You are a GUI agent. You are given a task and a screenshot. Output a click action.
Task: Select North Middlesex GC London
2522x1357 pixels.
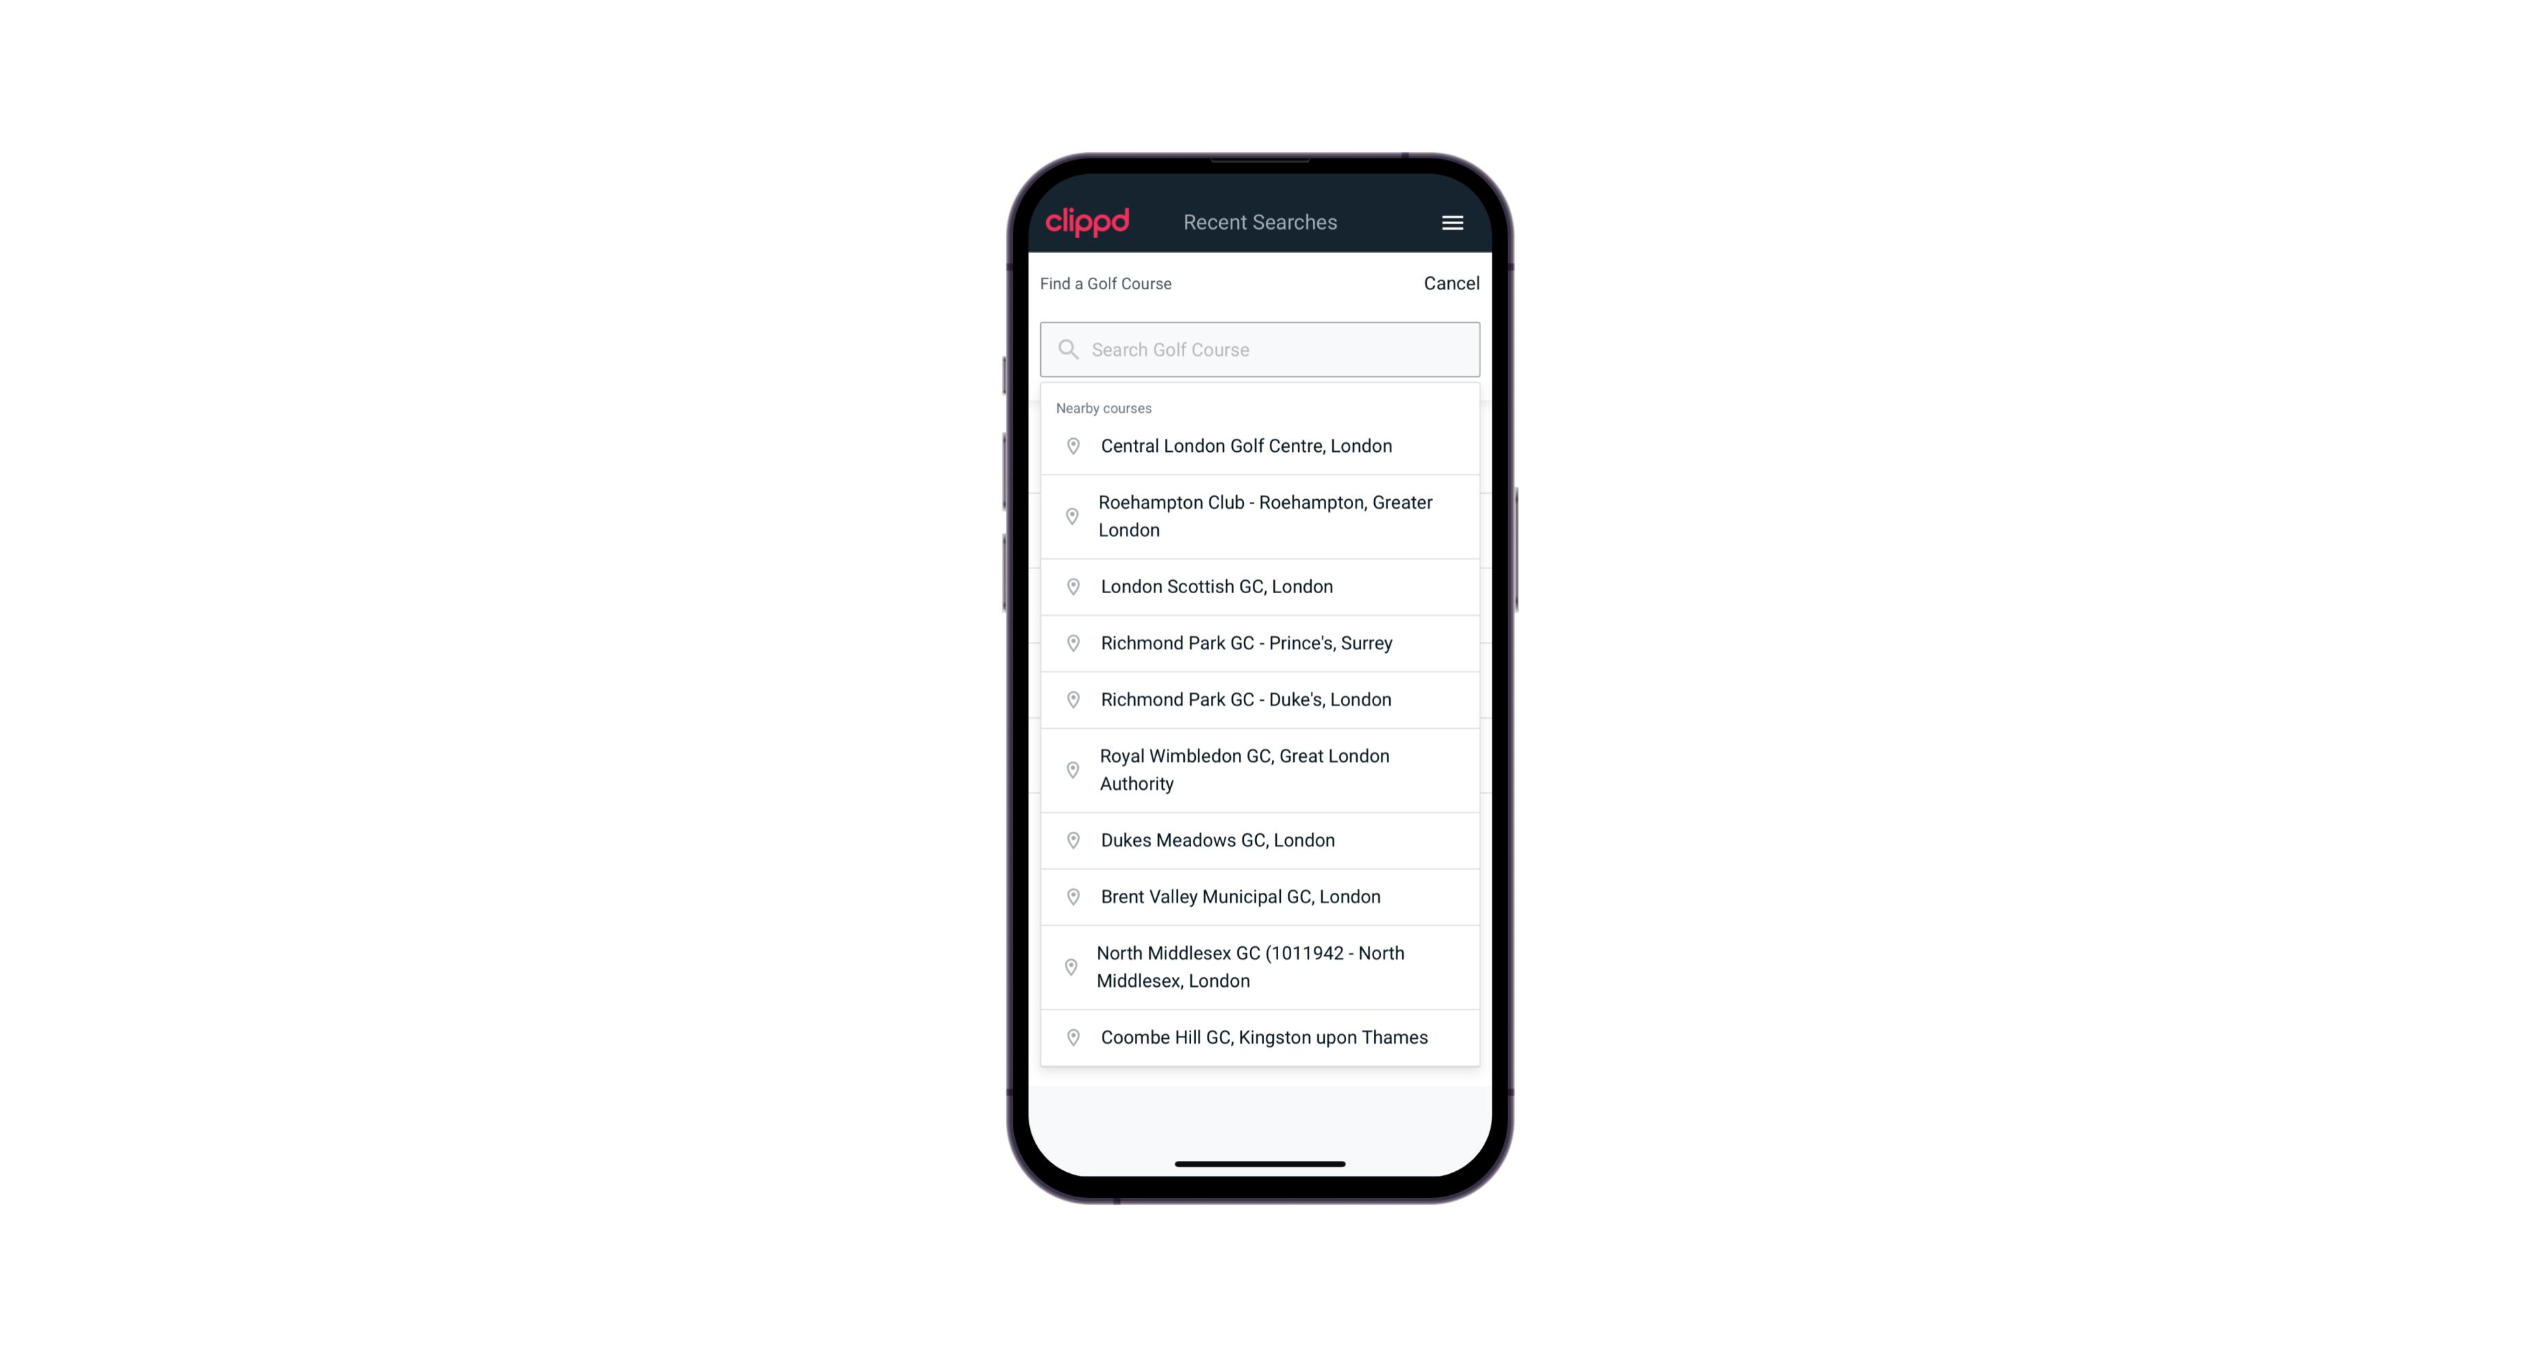1260,966
